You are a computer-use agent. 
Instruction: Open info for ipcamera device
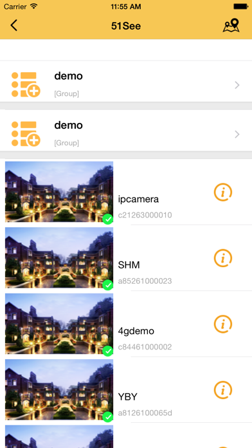coord(223,192)
